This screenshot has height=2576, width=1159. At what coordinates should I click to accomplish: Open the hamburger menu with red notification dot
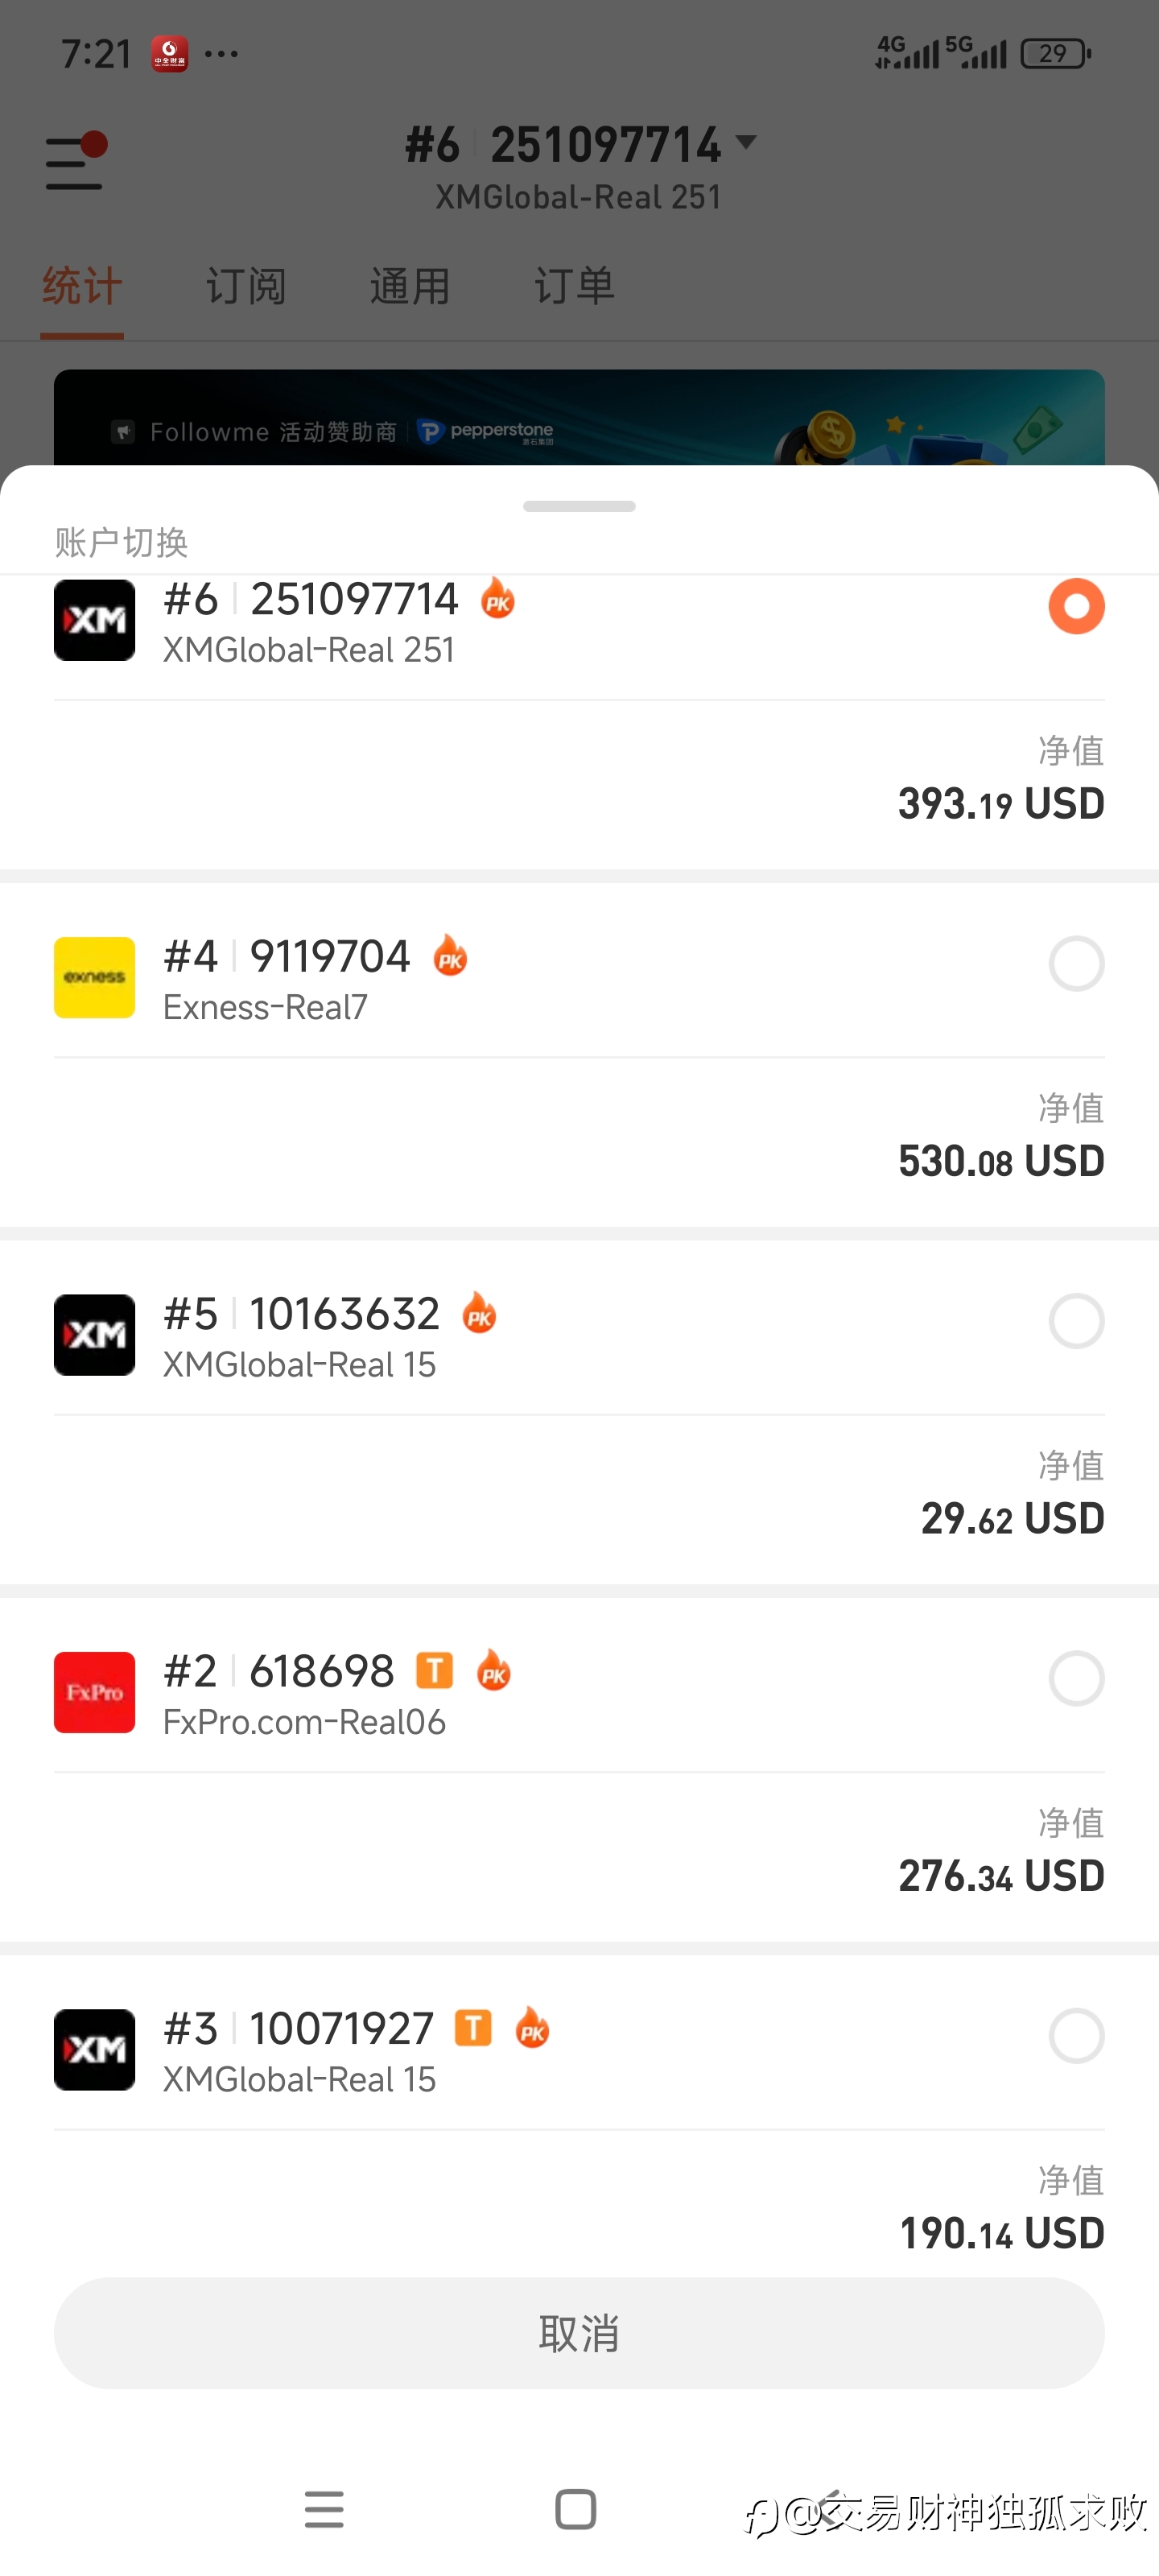point(75,162)
